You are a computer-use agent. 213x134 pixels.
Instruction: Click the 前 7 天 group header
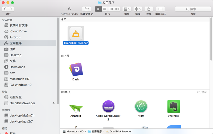tap(65, 56)
